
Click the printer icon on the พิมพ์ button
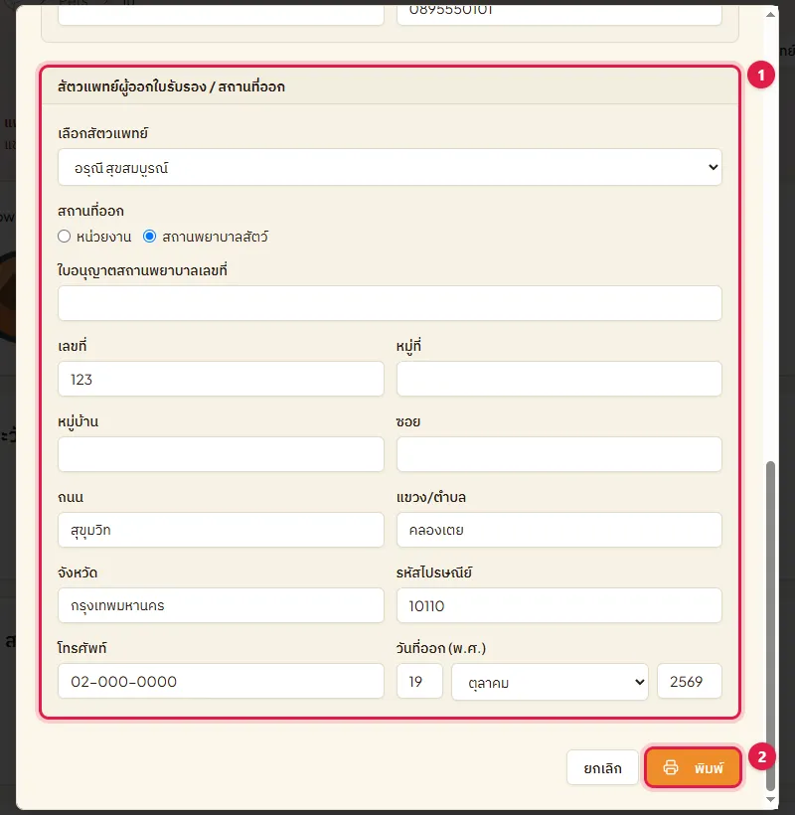[671, 767]
